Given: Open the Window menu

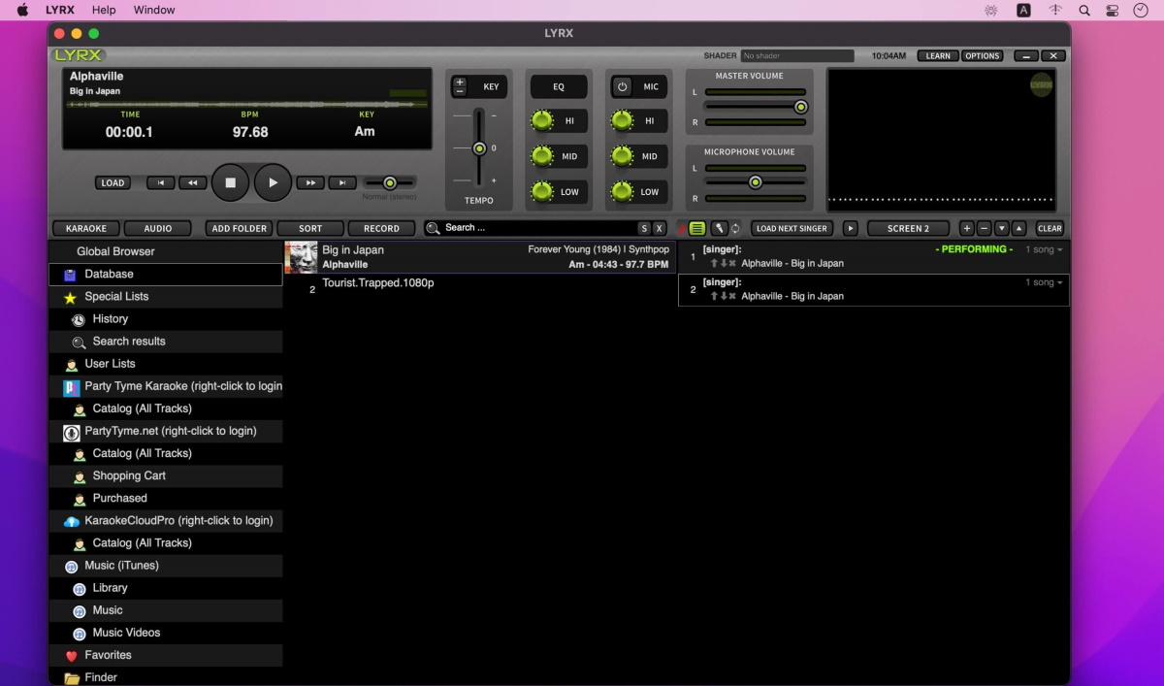Looking at the screenshot, I should pos(154,10).
